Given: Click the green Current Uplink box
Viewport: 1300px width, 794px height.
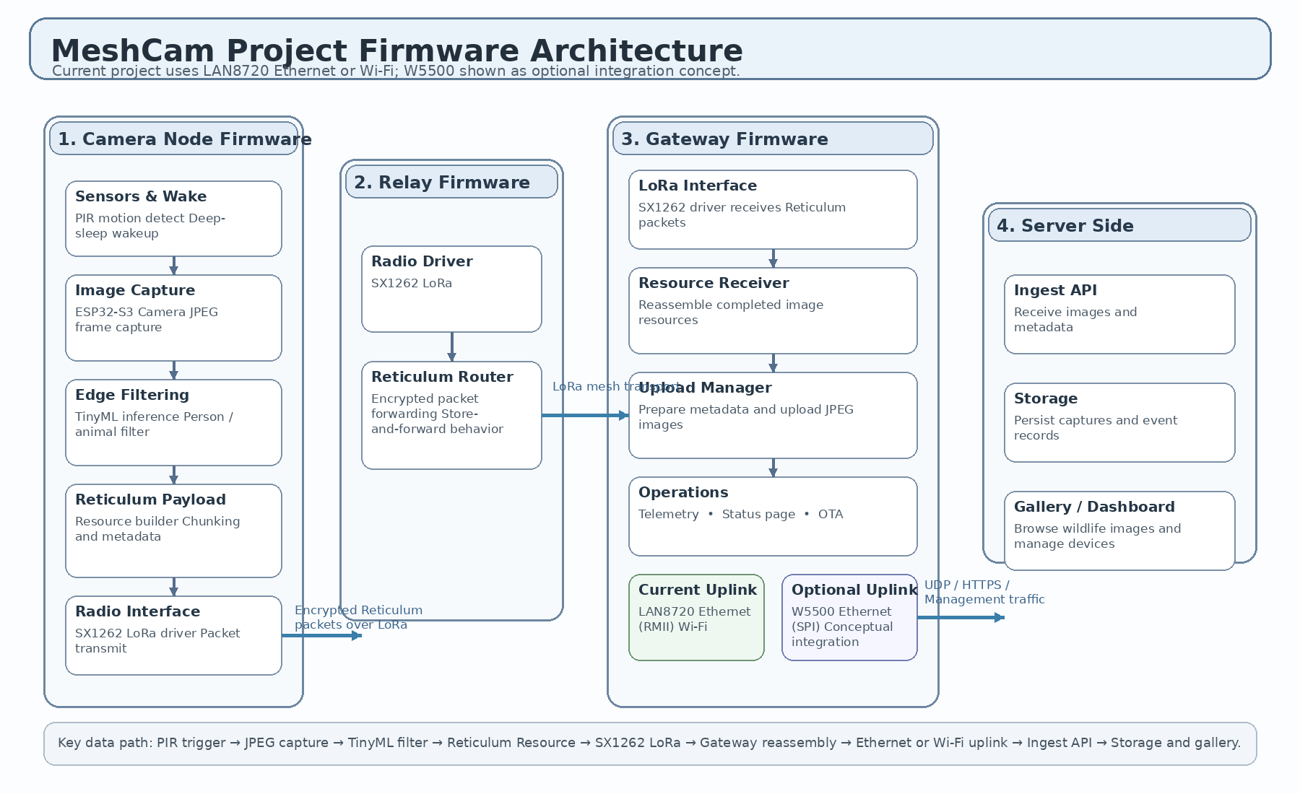Looking at the screenshot, I should [x=696, y=617].
